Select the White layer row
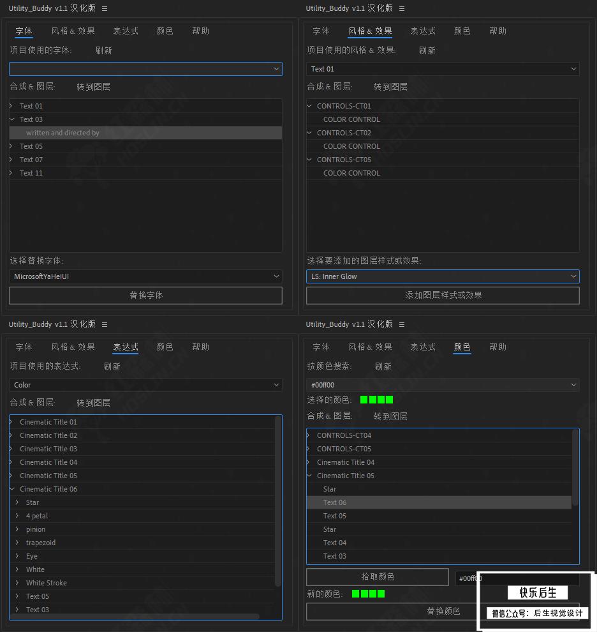 click(142, 569)
